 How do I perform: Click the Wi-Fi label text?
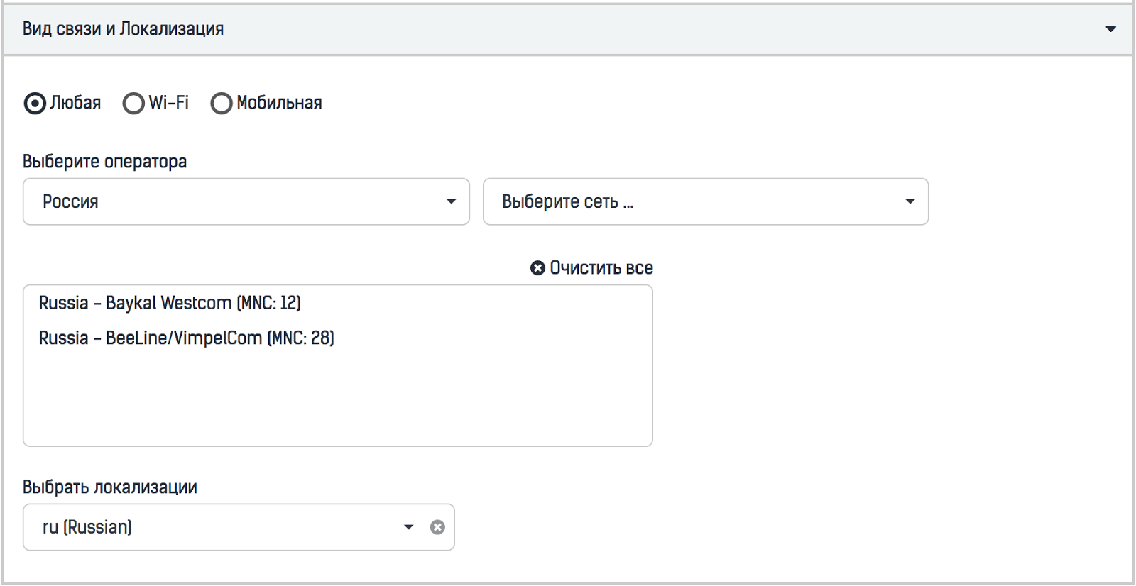pos(168,103)
